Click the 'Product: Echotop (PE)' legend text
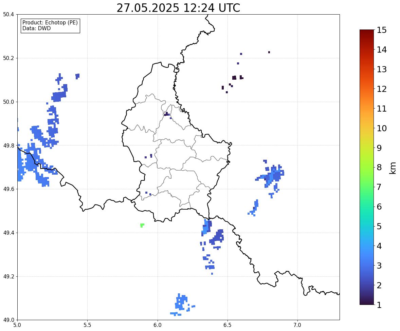 click(50, 22)
